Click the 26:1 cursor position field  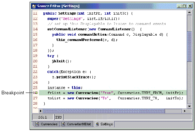(42, 117)
